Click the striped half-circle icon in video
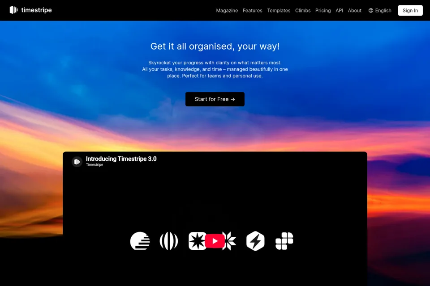Viewport: 430px width, 286px height. pos(140,241)
